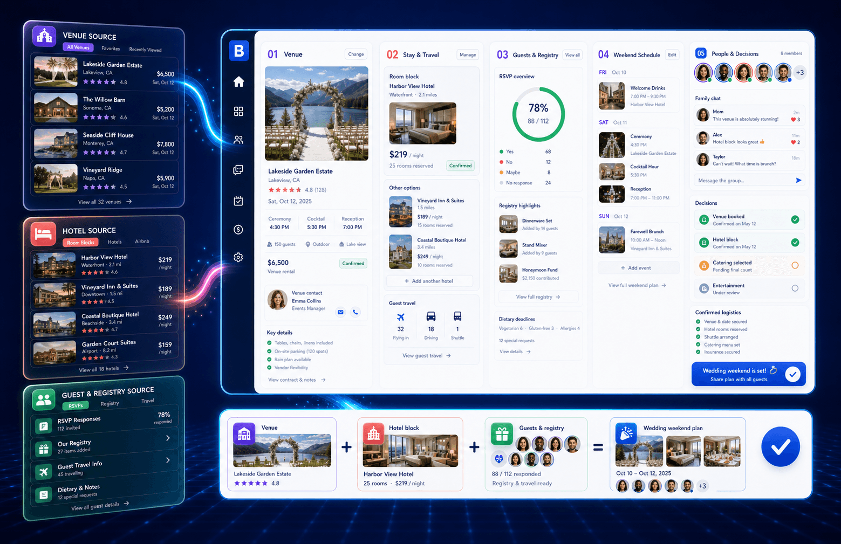The image size is (841, 544).
Task: Type in the Message the group field
Action: (744, 181)
